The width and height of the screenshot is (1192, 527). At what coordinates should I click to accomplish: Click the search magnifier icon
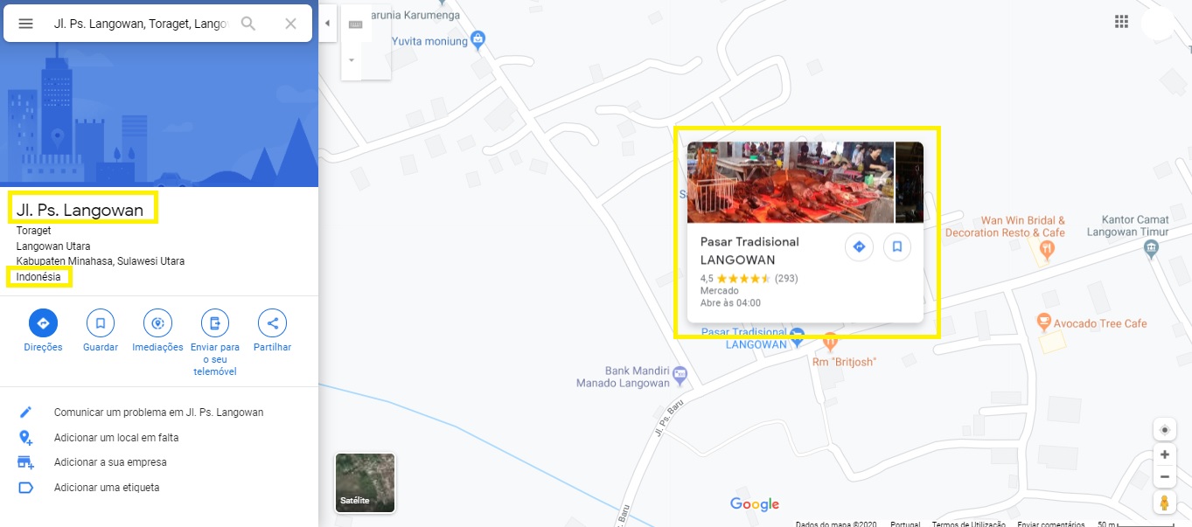point(248,24)
